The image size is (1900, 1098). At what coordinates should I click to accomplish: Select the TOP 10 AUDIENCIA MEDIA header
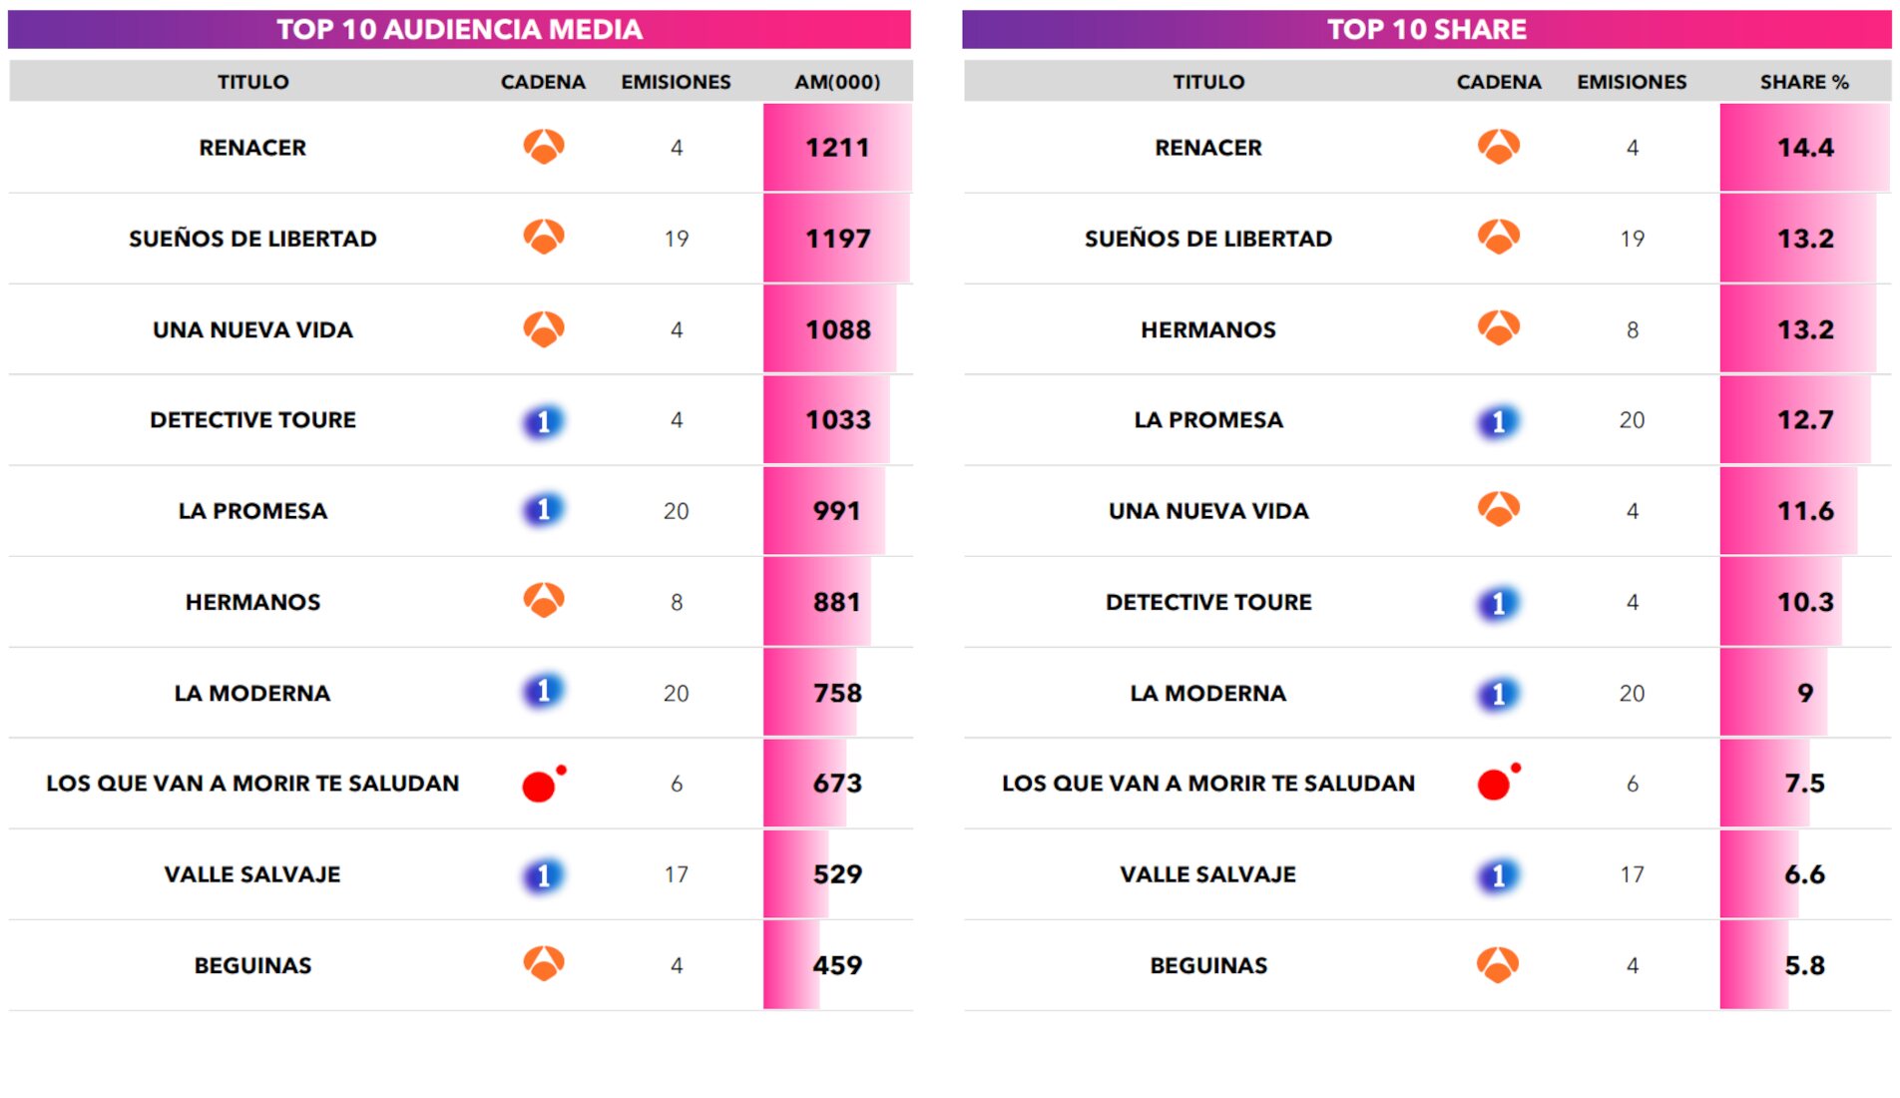pyautogui.click(x=459, y=30)
